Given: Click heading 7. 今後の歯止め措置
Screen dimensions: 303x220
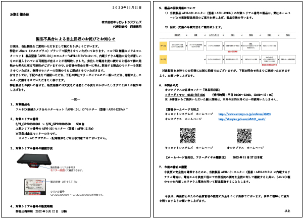Looking at the screenshot, I should [x=173, y=167].
